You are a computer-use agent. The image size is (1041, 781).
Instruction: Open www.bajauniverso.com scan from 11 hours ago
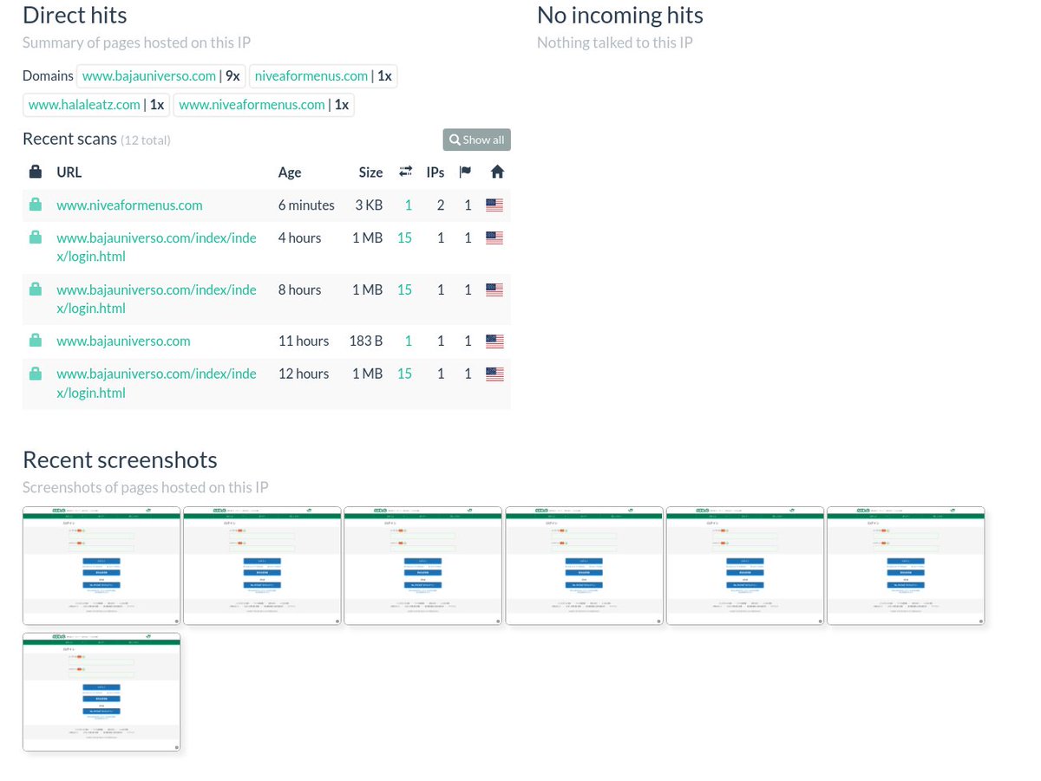click(x=123, y=341)
